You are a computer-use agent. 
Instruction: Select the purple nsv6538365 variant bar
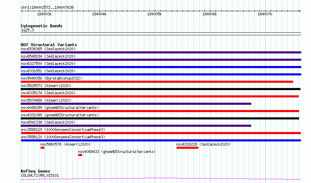pos(161,52)
